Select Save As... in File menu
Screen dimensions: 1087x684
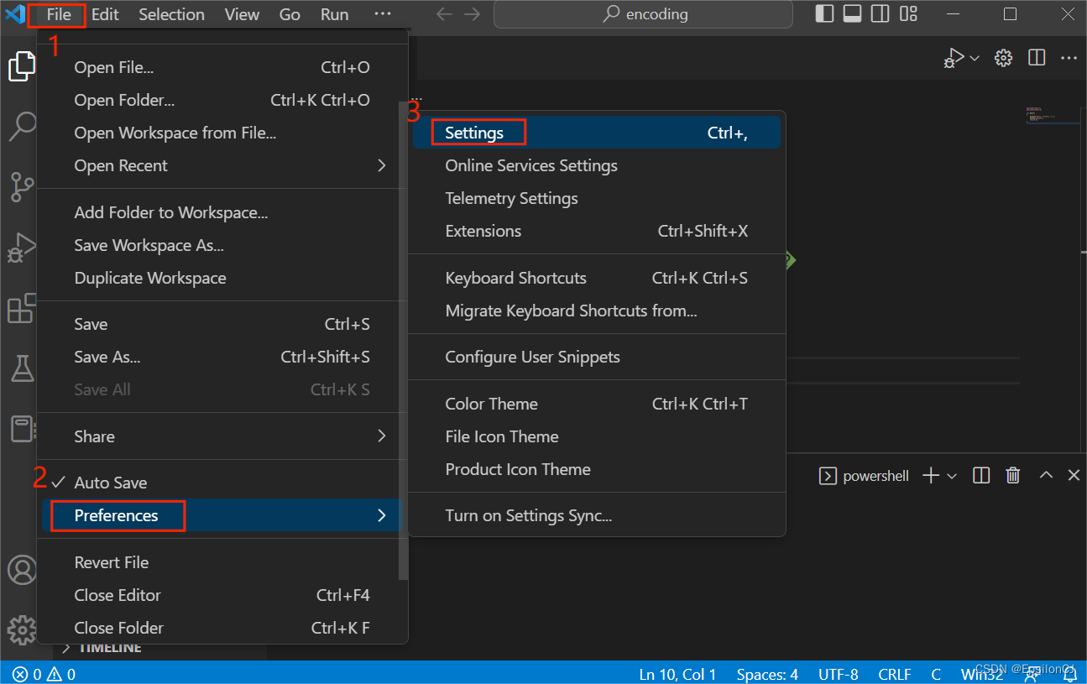point(221,357)
